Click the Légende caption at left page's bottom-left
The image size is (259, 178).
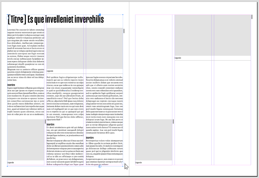click(11, 163)
